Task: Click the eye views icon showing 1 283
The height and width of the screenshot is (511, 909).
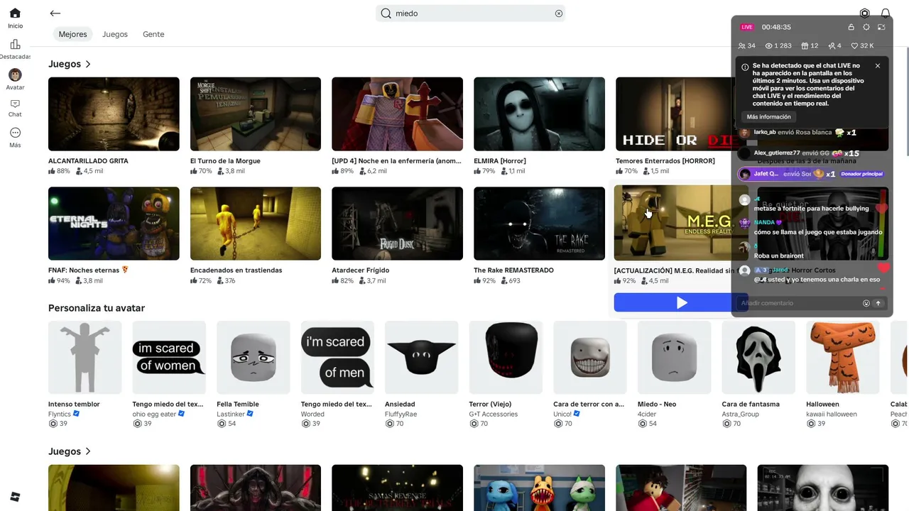Action: (768, 45)
